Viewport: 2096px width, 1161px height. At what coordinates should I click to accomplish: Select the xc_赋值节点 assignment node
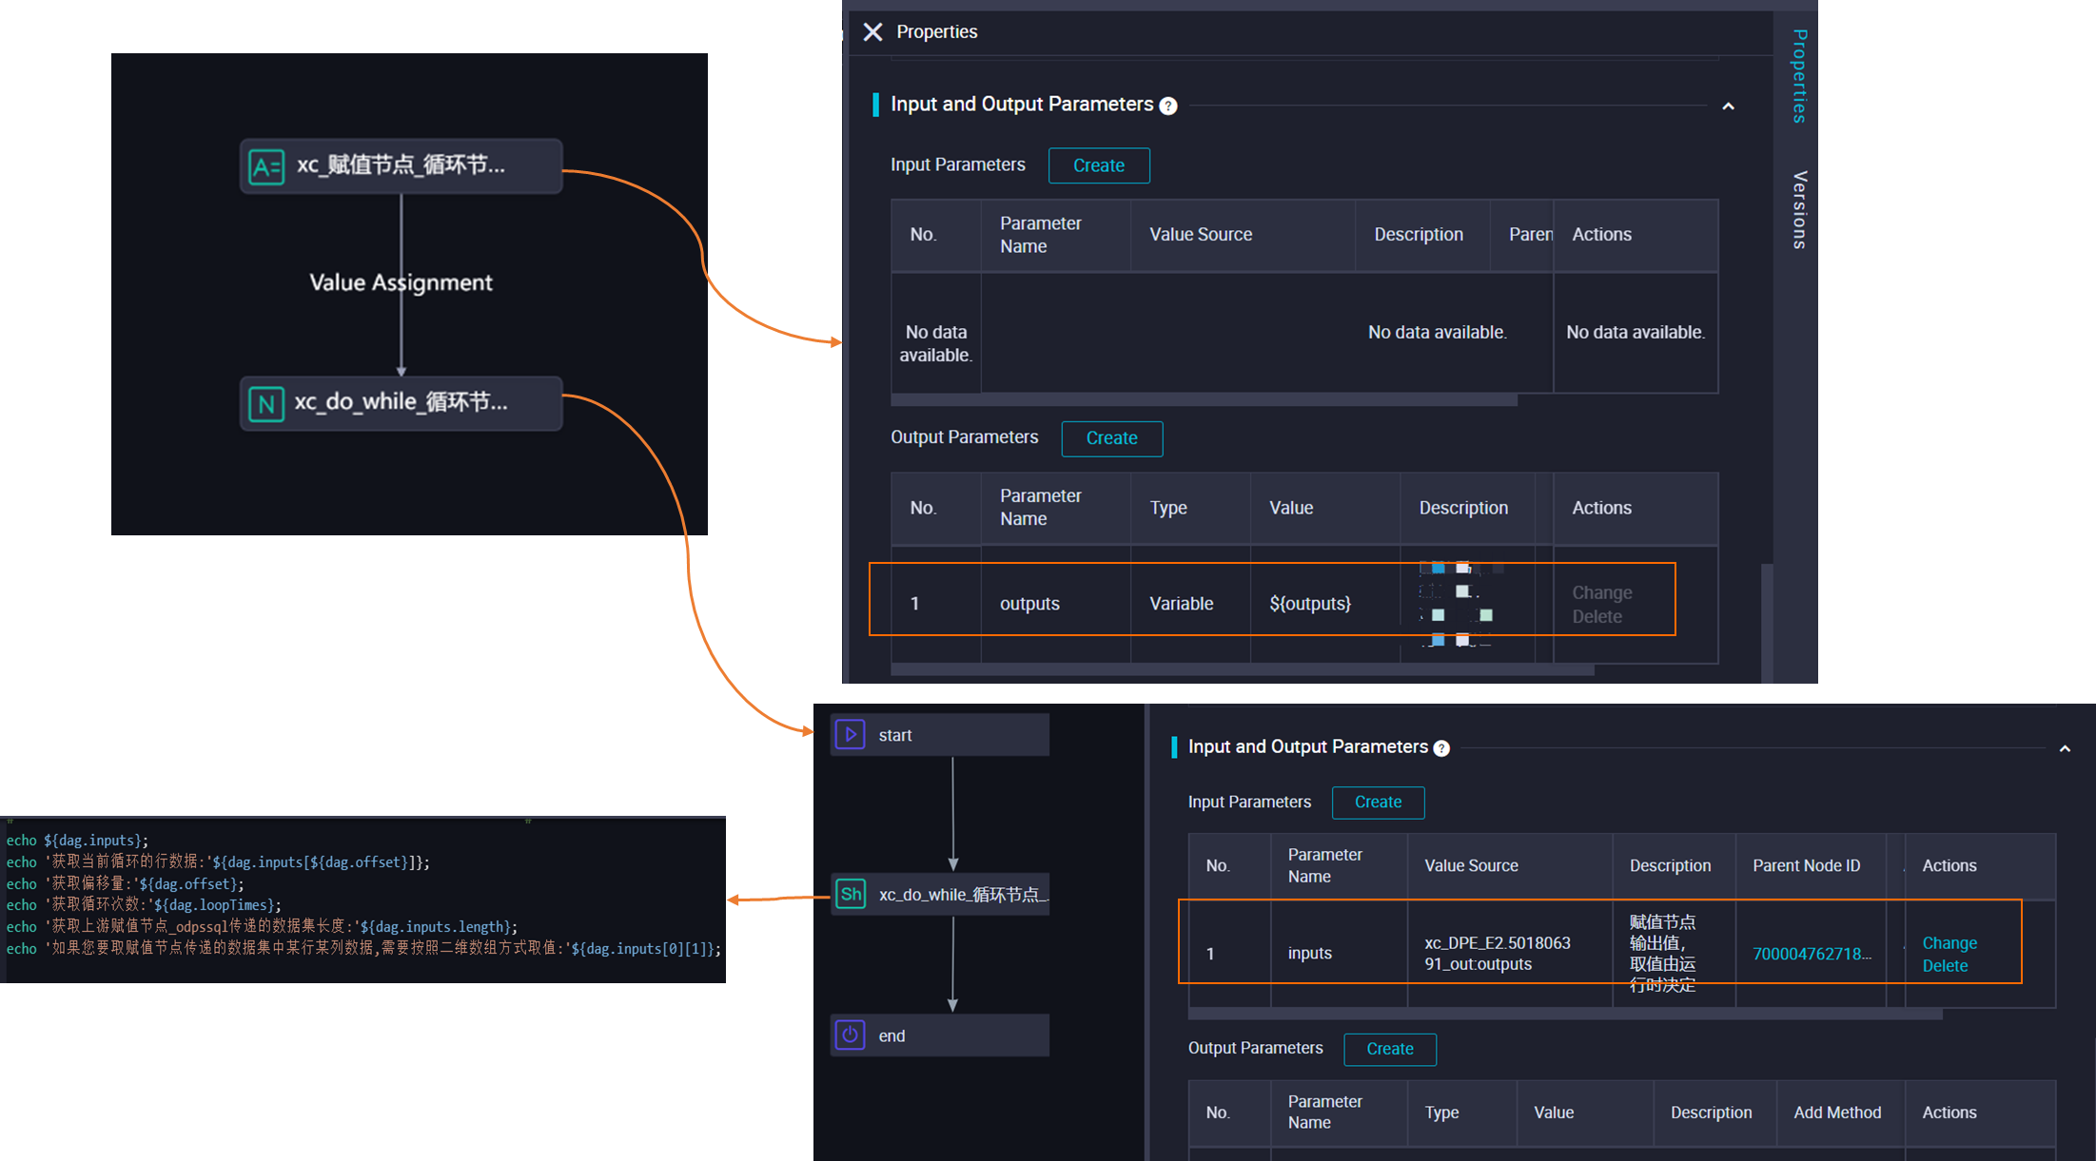pyautogui.click(x=402, y=166)
